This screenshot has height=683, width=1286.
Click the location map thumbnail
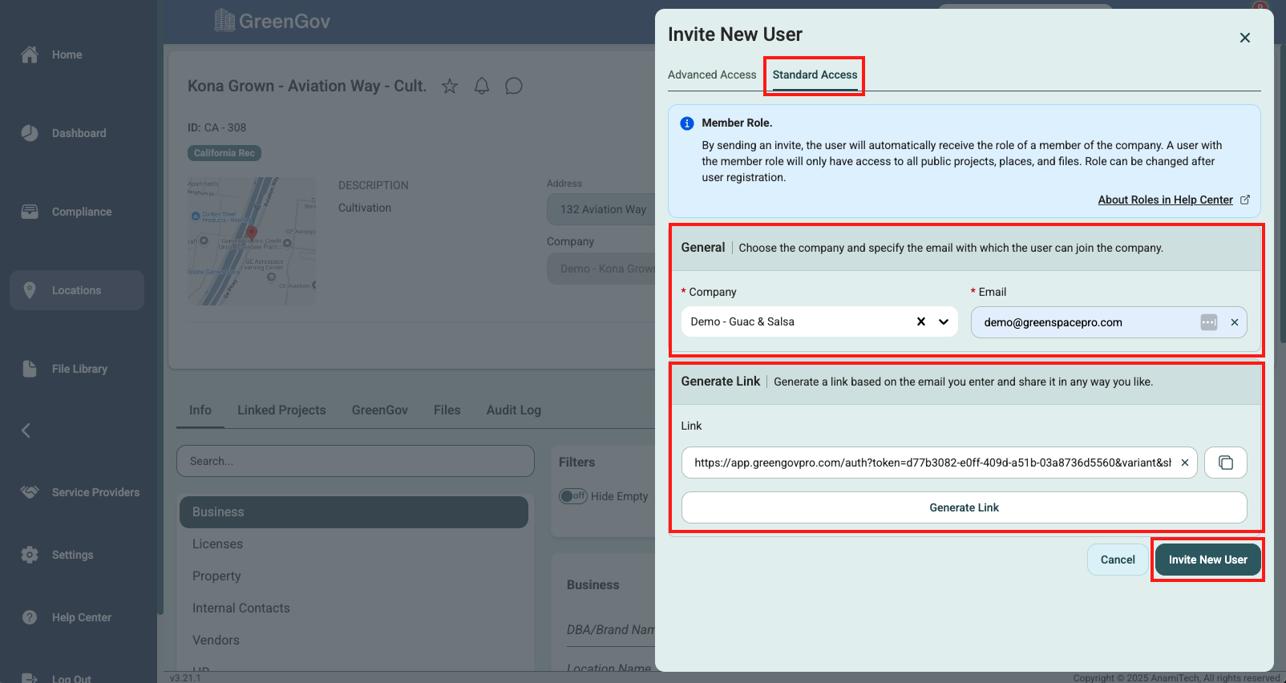[252, 240]
